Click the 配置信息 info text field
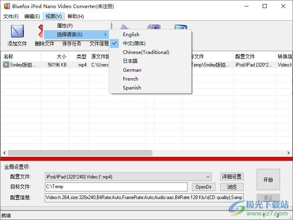This screenshot has width=293, height=220. pos(144,197)
